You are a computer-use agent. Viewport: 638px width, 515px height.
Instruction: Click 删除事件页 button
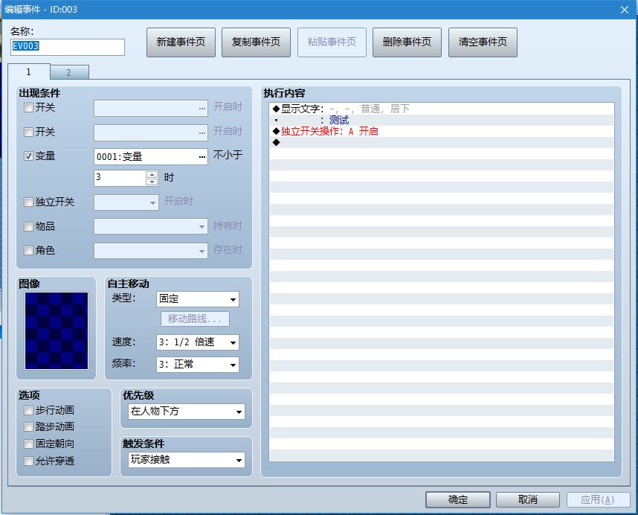[x=407, y=42]
